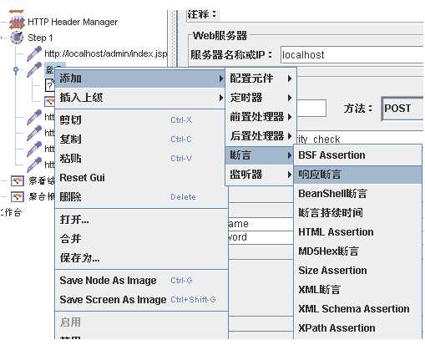This screenshot has width=425, height=345.
Task: Select BSF Assertion entry
Action: [357, 155]
